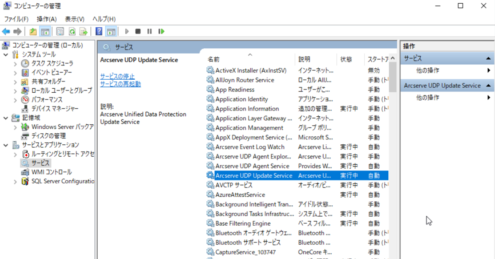The width and height of the screenshot is (495, 259).
Task: Click gear icon of CaptureService_103747
Action: tap(210, 252)
